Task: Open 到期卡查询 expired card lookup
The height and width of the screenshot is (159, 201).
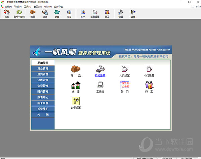Action: pos(19,14)
